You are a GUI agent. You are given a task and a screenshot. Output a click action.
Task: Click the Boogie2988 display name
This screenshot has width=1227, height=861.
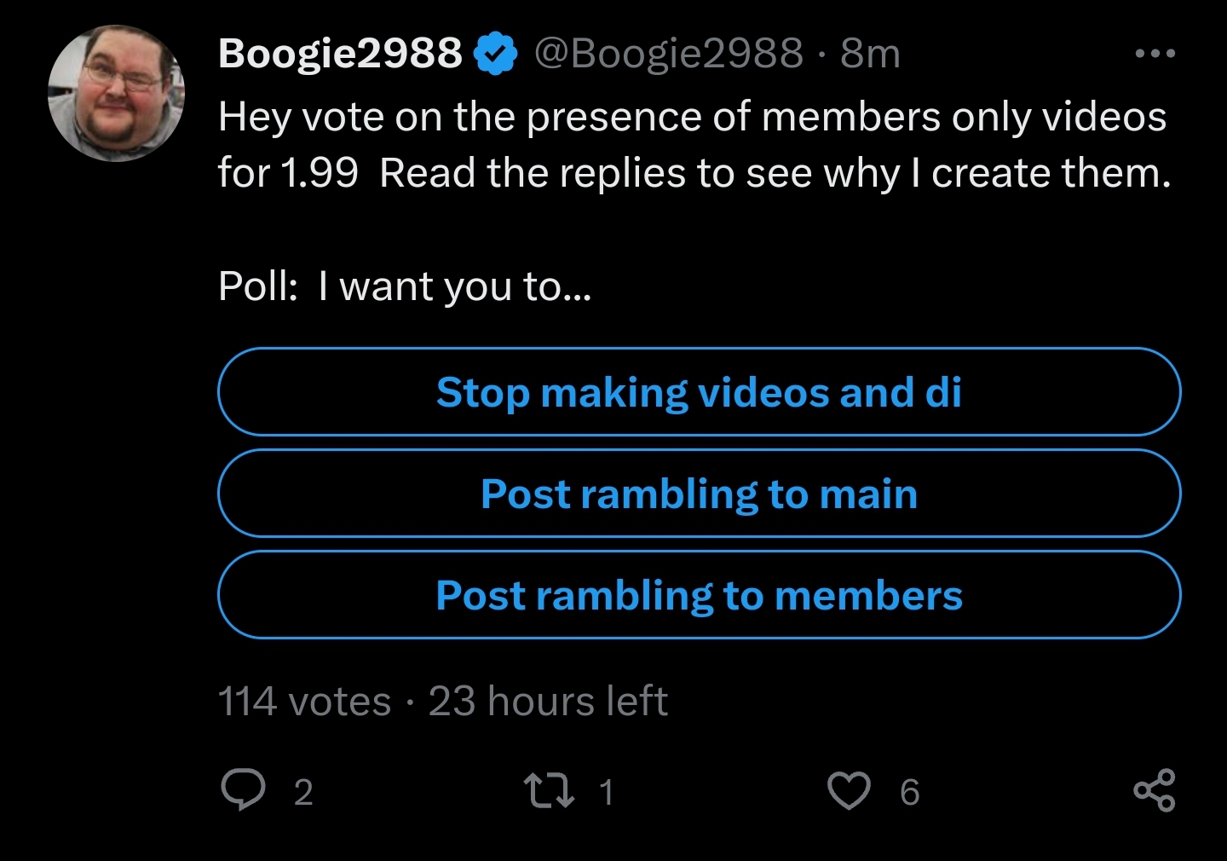[x=340, y=54]
